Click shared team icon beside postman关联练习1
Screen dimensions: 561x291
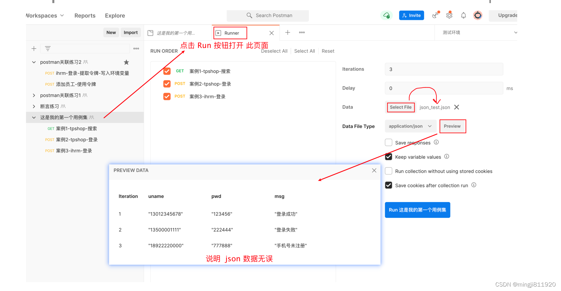[85, 95]
